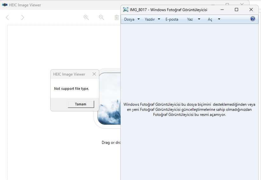Click the trash delete icon in toolbar
This screenshot has height=180, width=261.
click(x=117, y=17)
